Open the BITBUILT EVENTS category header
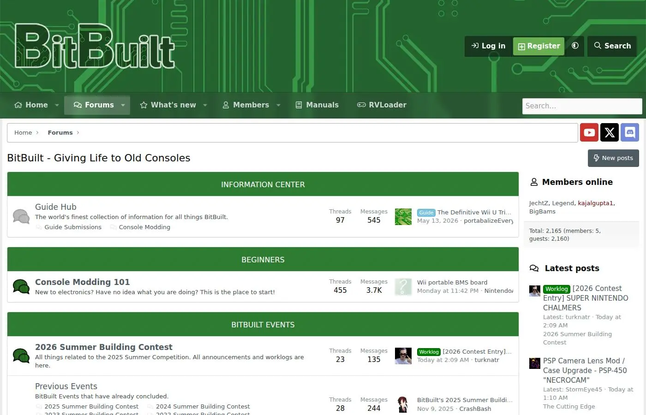646x415 pixels. 263,325
